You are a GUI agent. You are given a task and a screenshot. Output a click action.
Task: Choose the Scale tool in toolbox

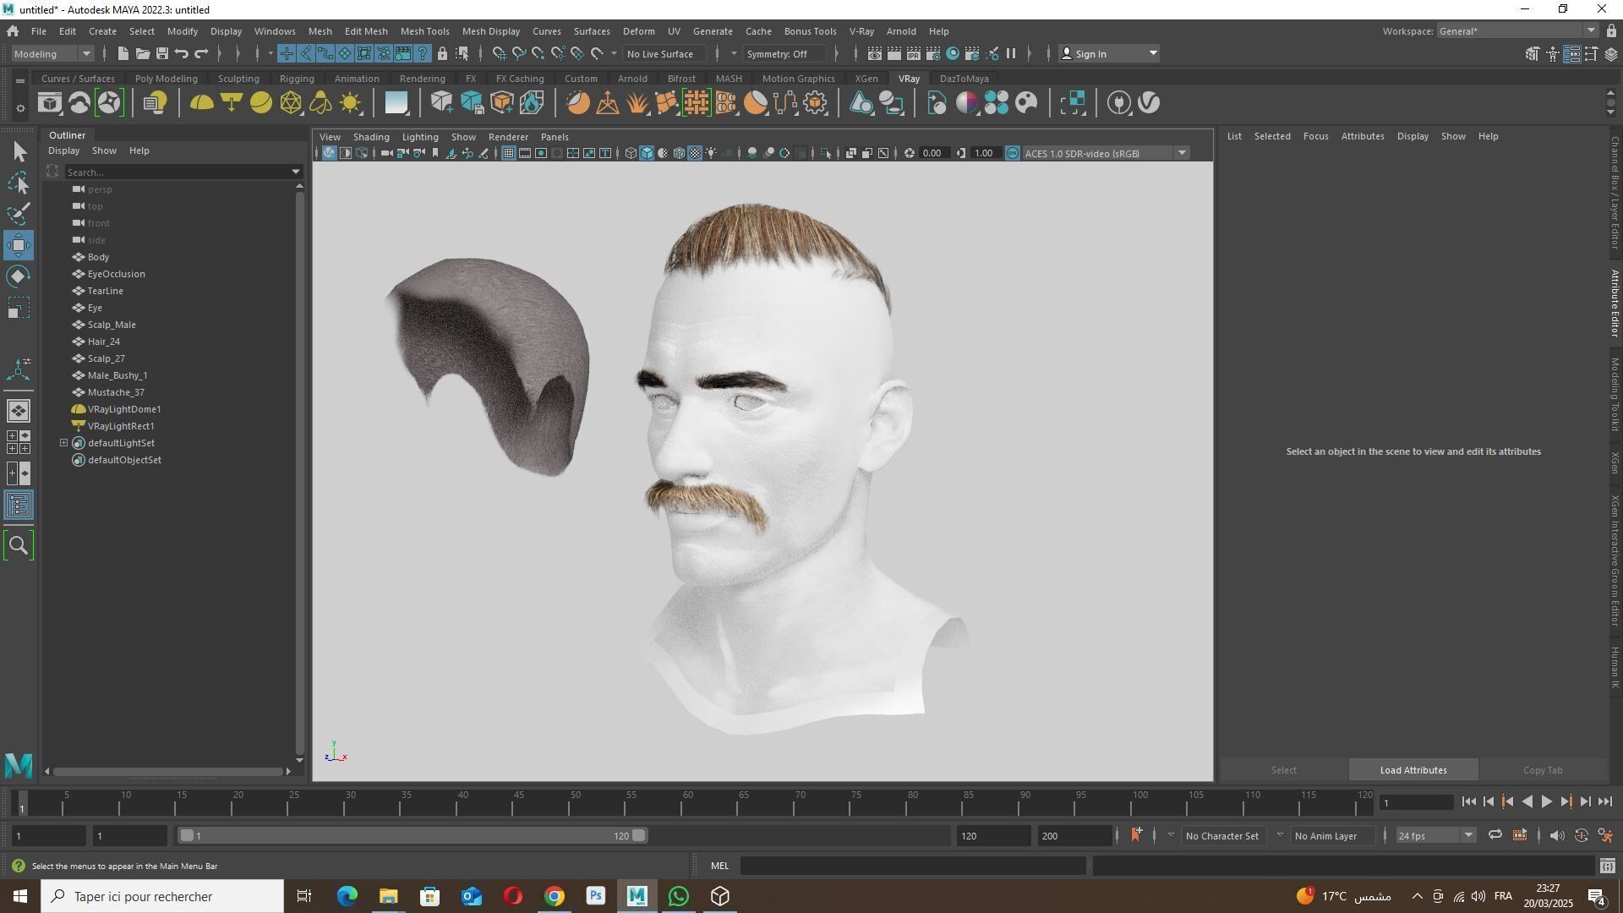tap(19, 308)
